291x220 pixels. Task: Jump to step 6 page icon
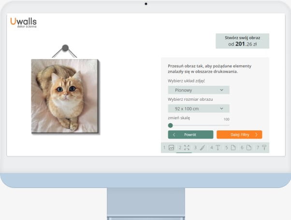click(248, 148)
